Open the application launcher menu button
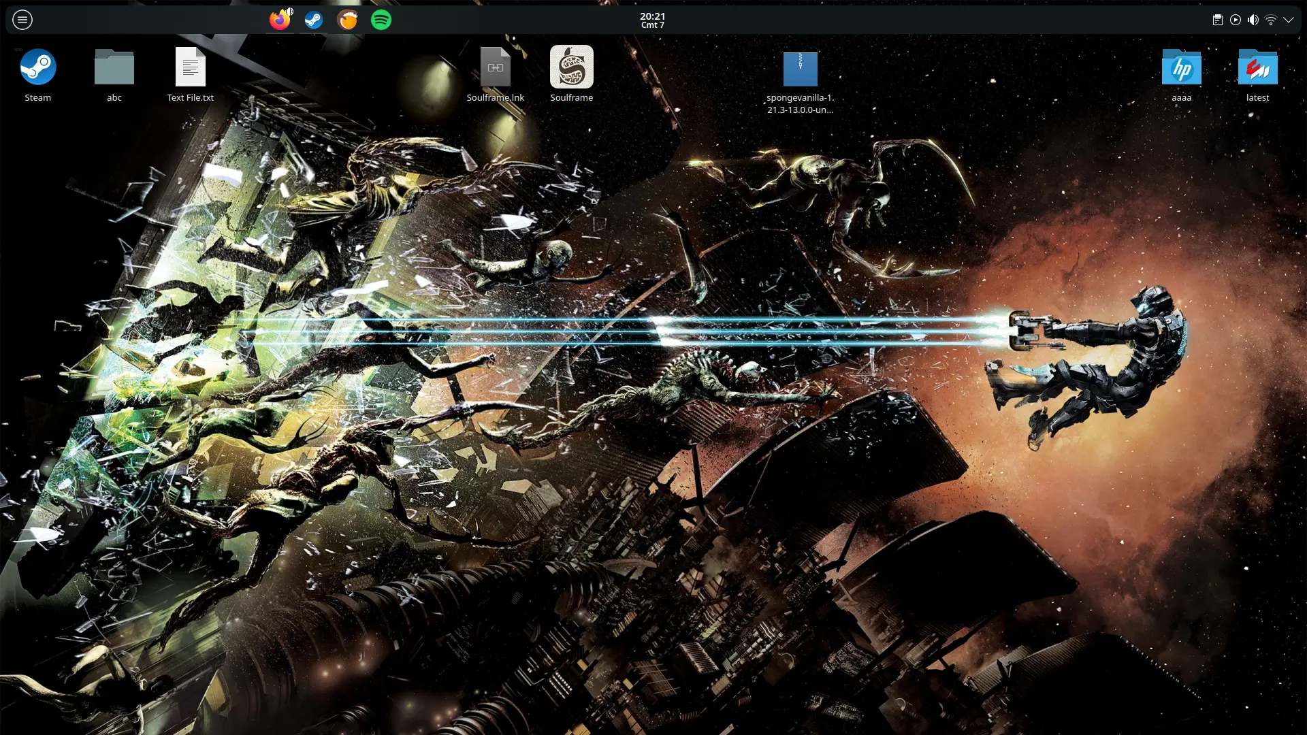This screenshot has height=735, width=1307. (22, 20)
